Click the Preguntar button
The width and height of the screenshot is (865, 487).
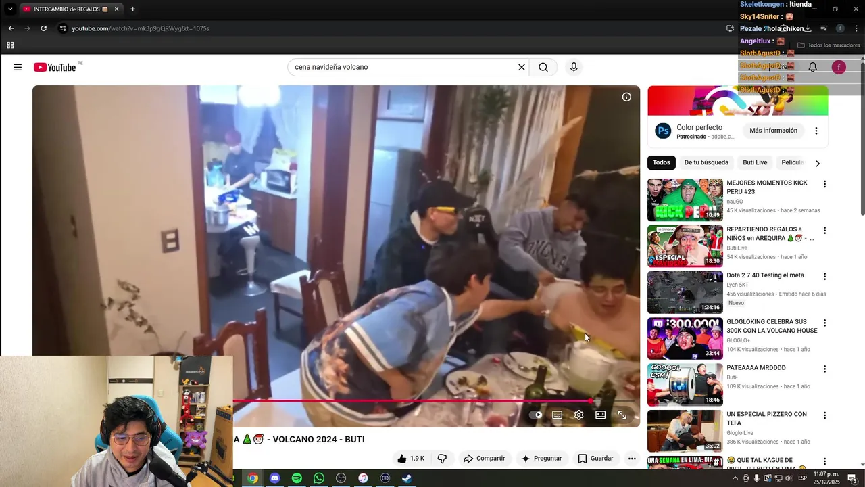(x=541, y=458)
